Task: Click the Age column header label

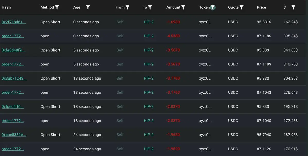Action: [77, 7]
